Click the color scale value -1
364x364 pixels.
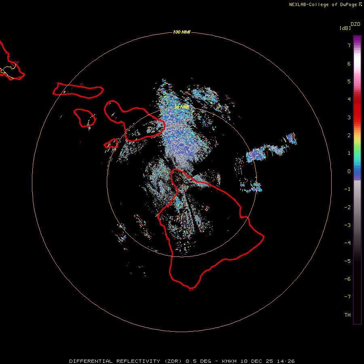coord(347,189)
